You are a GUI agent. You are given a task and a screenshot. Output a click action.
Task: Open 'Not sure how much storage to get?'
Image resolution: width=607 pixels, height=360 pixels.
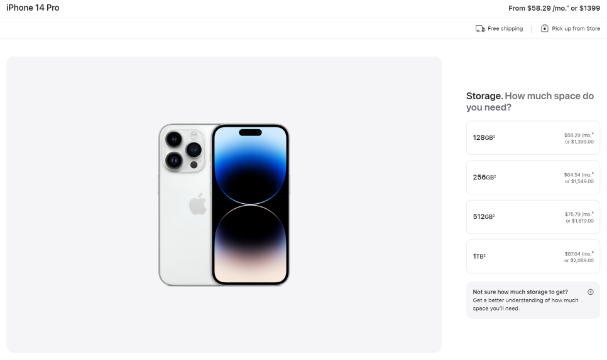coord(520,292)
